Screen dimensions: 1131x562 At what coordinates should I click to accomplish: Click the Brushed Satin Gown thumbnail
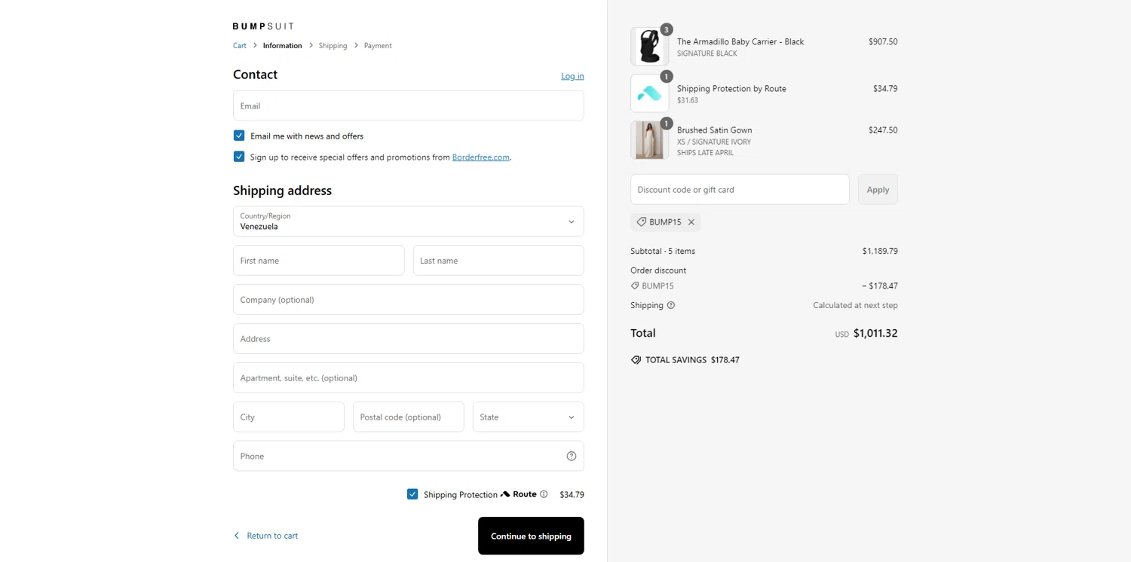click(x=649, y=140)
